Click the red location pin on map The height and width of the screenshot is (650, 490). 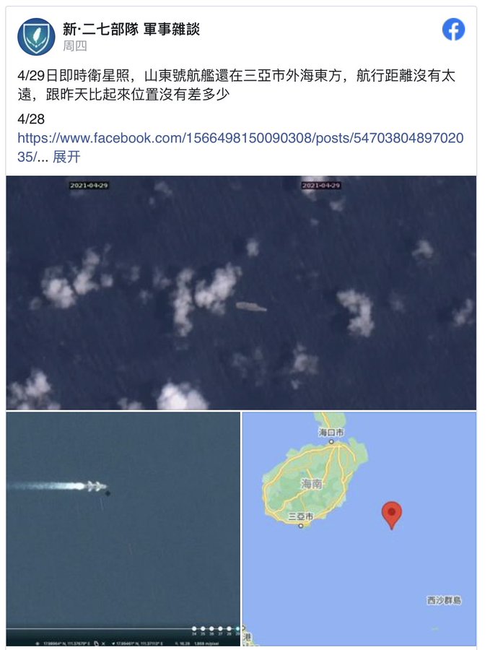[x=391, y=515]
